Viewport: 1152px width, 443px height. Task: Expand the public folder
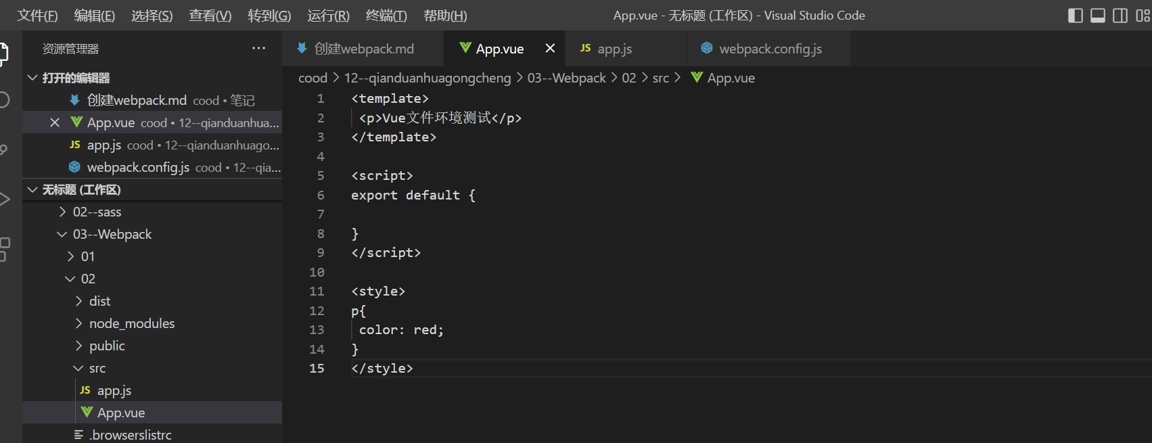pos(79,346)
